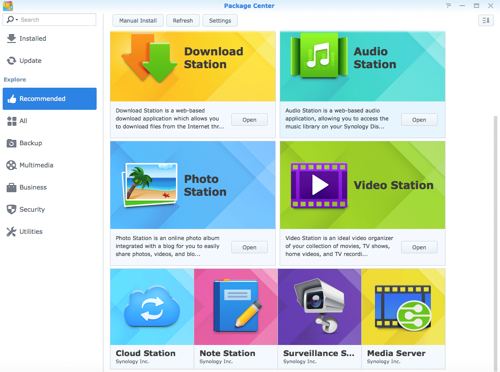Screen dimensions: 500x372
Task: Open the Business category
Action: click(50, 188)
